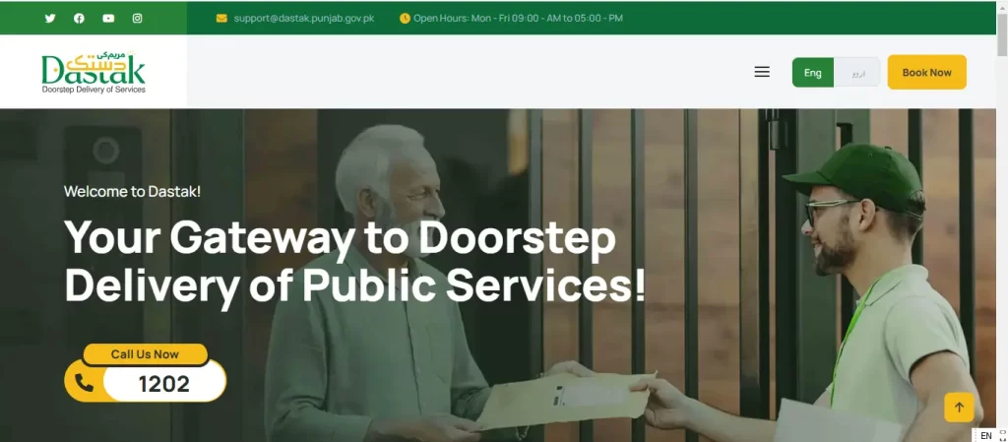Click the yellow scroll-to-top arrow button
This screenshot has width=1008, height=442.
(959, 408)
